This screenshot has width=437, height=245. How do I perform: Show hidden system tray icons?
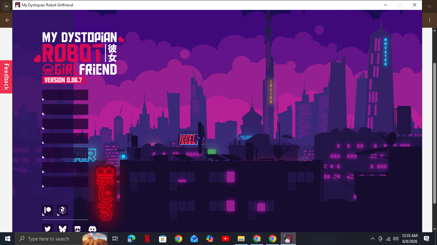[x=373, y=239]
